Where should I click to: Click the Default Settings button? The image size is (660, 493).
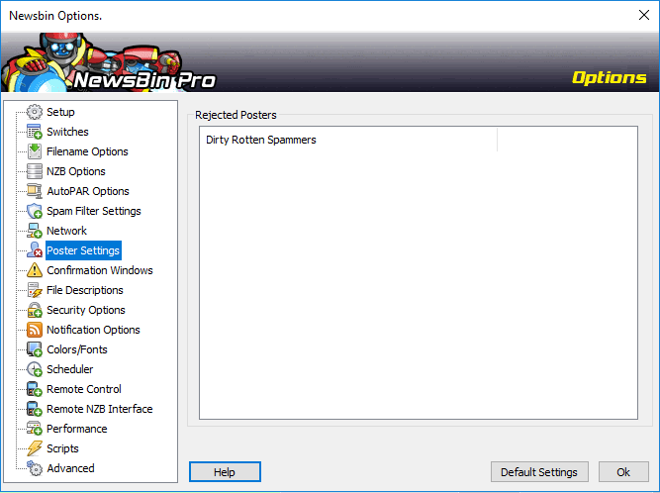(x=539, y=471)
